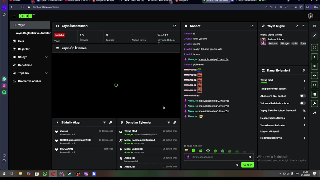Click Zvvckii follow event in Etkinlik Akışı
Viewport: 320px width, 180px height.
click(84, 132)
